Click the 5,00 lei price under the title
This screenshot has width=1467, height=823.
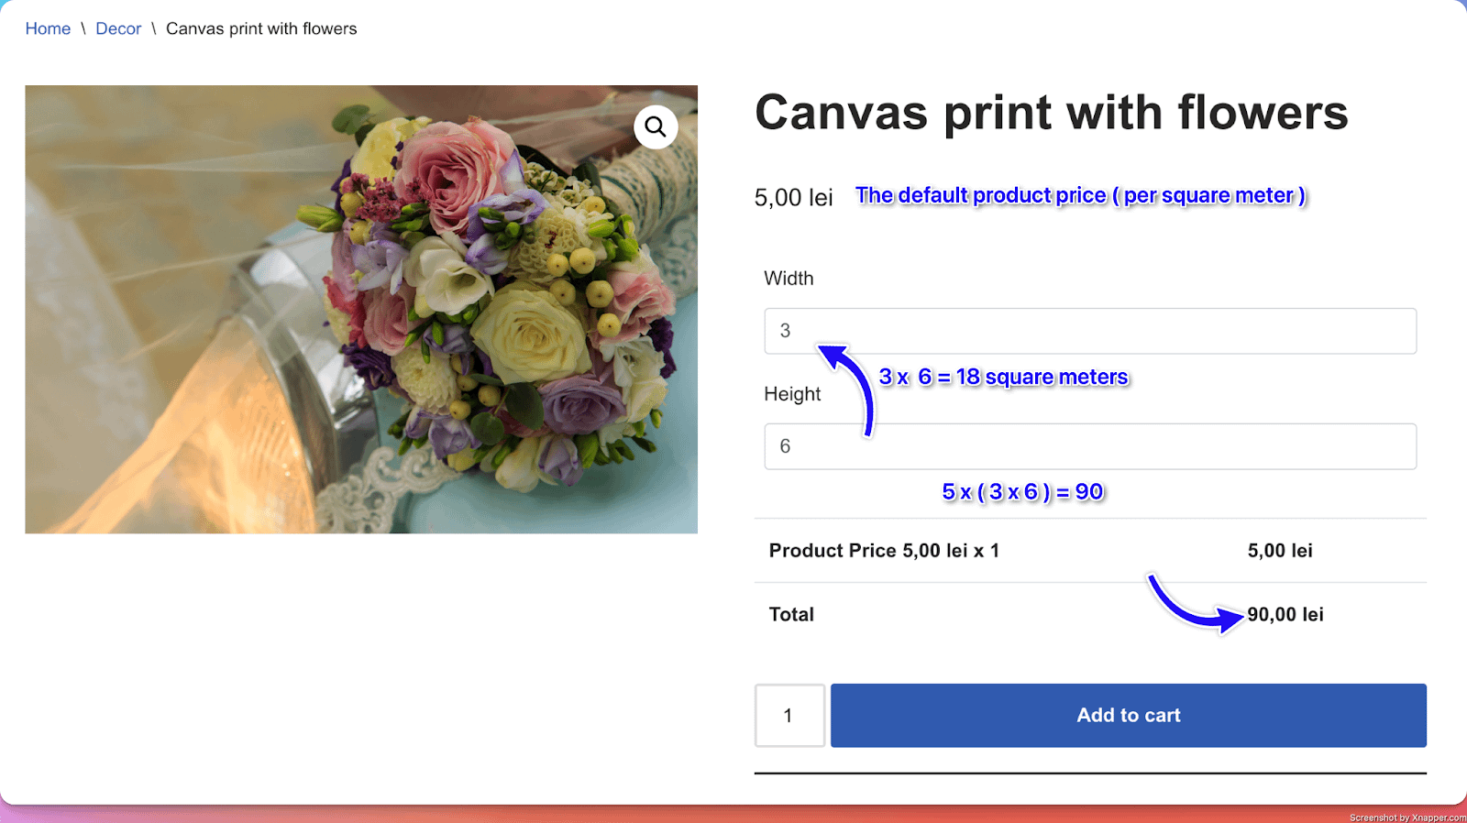point(793,197)
